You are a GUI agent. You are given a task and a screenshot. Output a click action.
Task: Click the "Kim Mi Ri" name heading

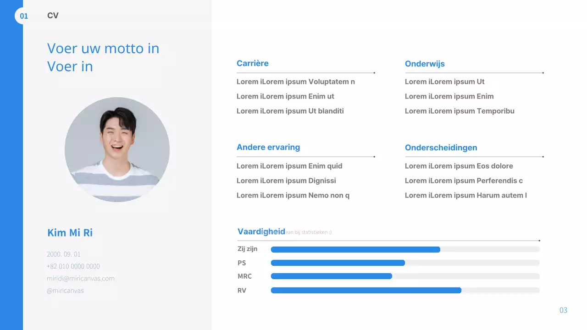coord(70,232)
